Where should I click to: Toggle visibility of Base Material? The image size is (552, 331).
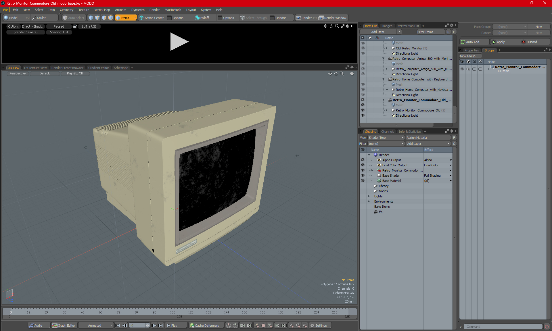(363, 181)
